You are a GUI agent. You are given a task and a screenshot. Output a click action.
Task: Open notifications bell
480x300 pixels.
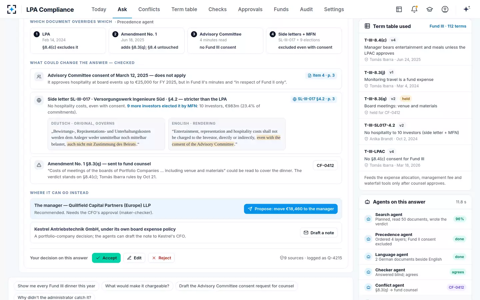click(x=414, y=9)
